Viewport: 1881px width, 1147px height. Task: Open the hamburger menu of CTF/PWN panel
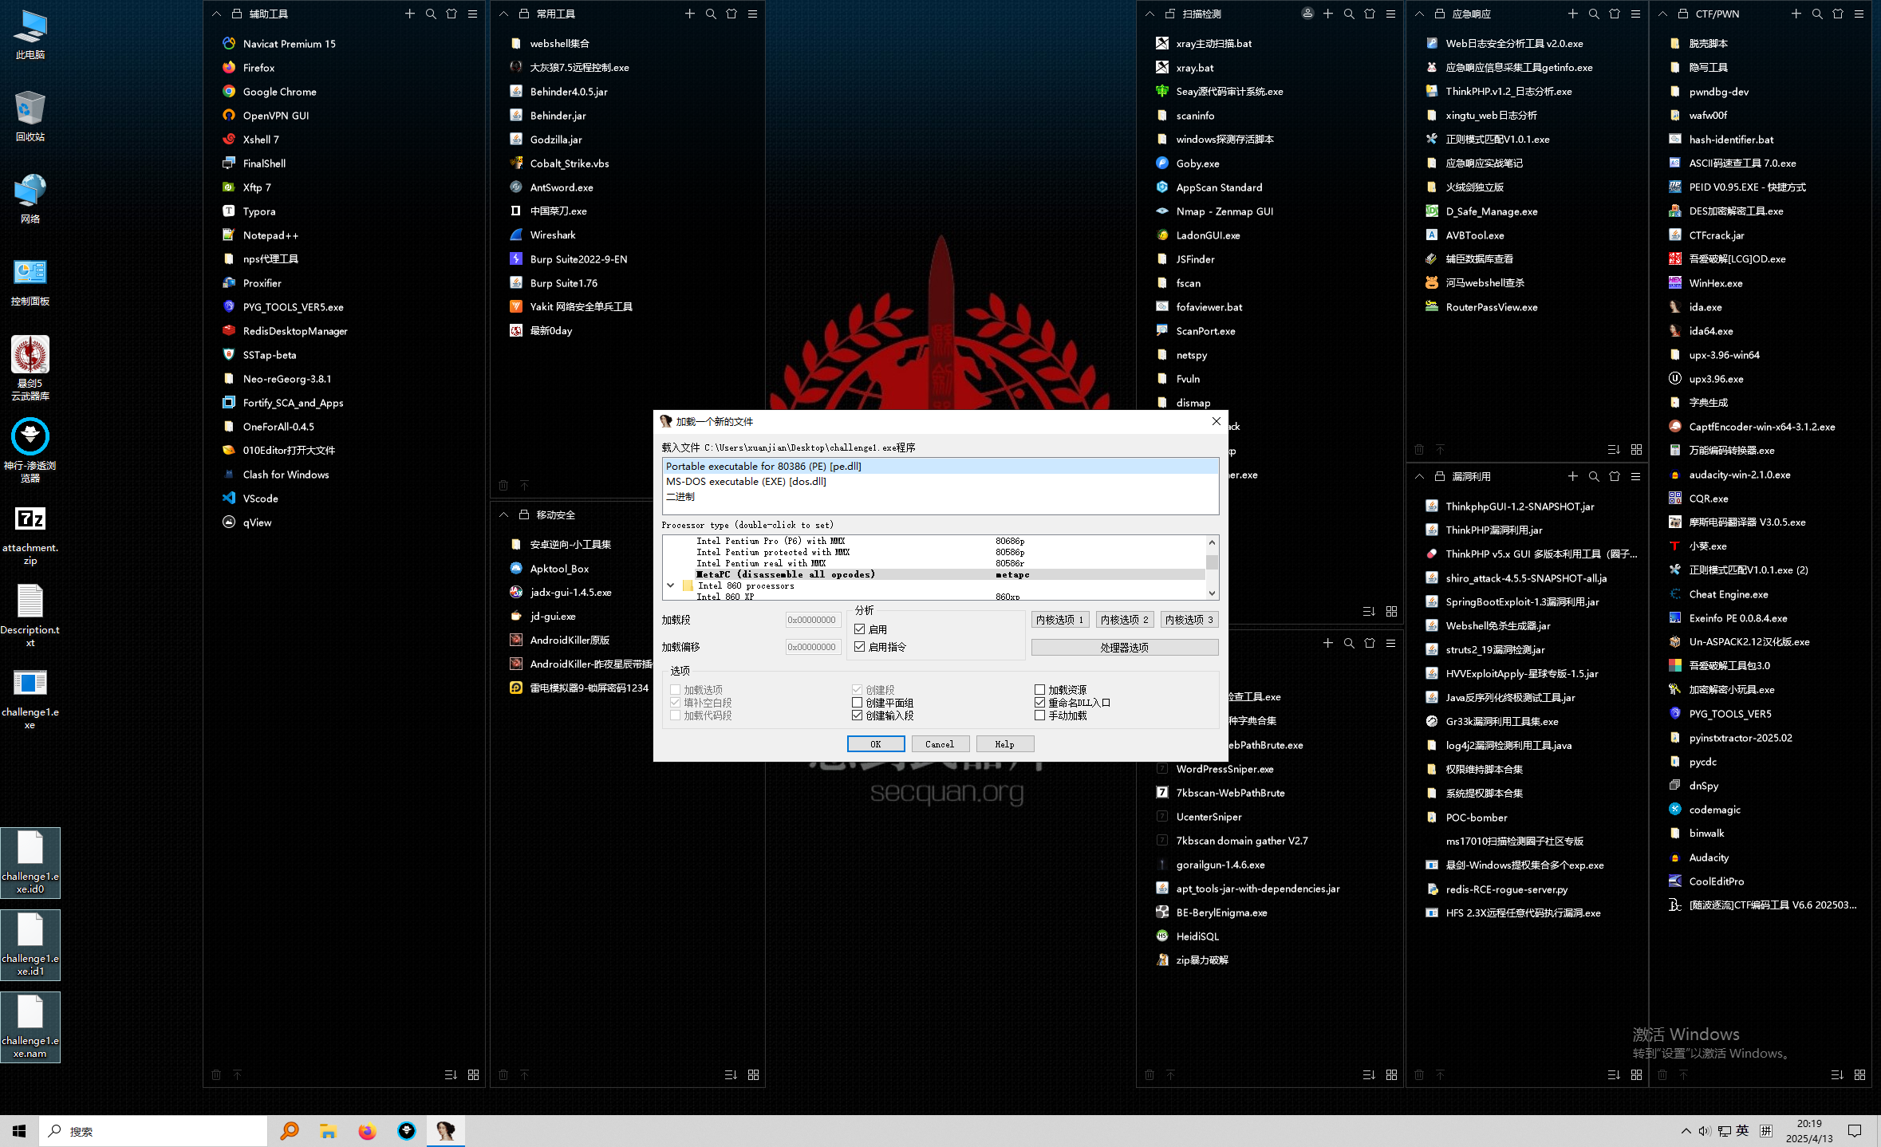(1859, 14)
